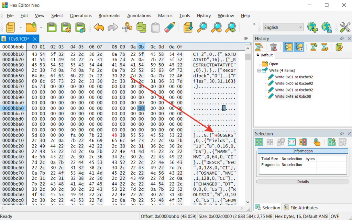
Task: Open the Bookmarks menu
Action: (x=109, y=16)
